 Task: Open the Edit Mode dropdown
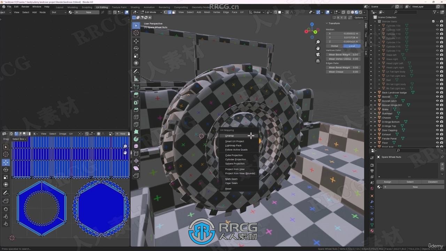(152, 12)
